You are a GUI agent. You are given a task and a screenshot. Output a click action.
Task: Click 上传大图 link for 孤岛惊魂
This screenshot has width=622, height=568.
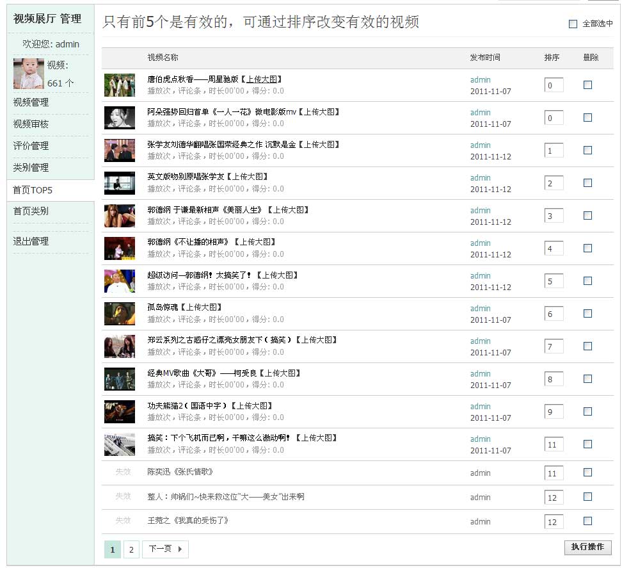pos(202,307)
